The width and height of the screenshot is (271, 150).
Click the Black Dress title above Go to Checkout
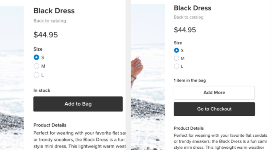click(192, 8)
